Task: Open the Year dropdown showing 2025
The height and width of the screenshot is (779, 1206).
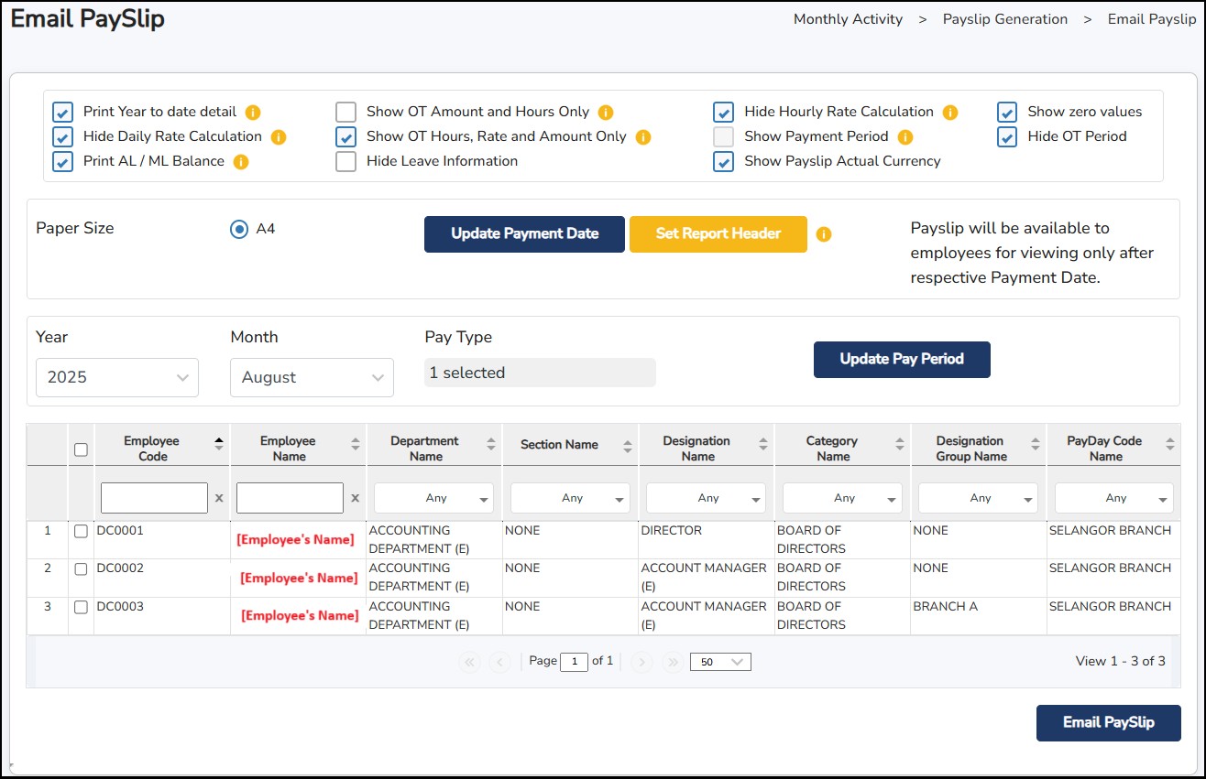Action: (x=117, y=377)
